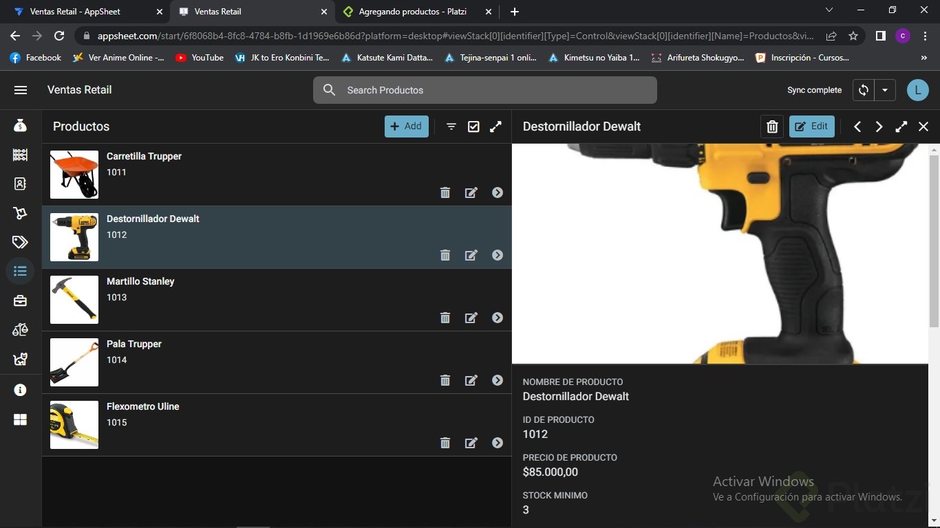Open the YouTube bookmark
The height and width of the screenshot is (528, 940).
pos(200,58)
